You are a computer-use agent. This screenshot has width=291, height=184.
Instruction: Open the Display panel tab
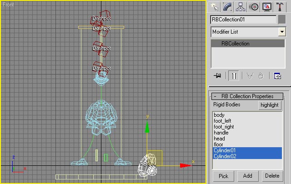tap(267, 7)
